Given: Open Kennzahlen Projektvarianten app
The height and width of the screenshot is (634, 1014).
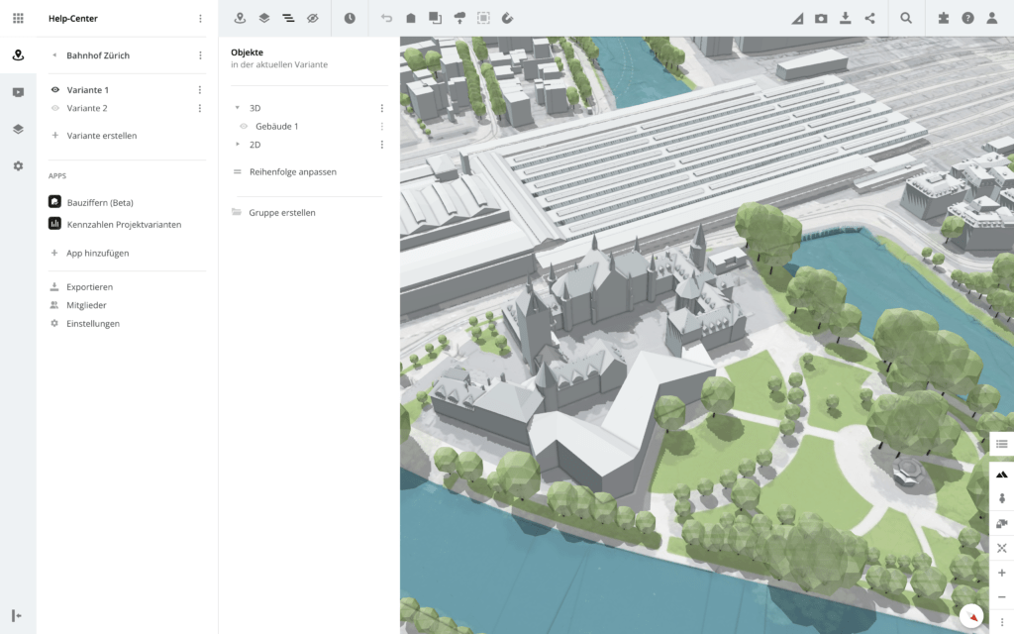Looking at the screenshot, I should click(x=123, y=225).
